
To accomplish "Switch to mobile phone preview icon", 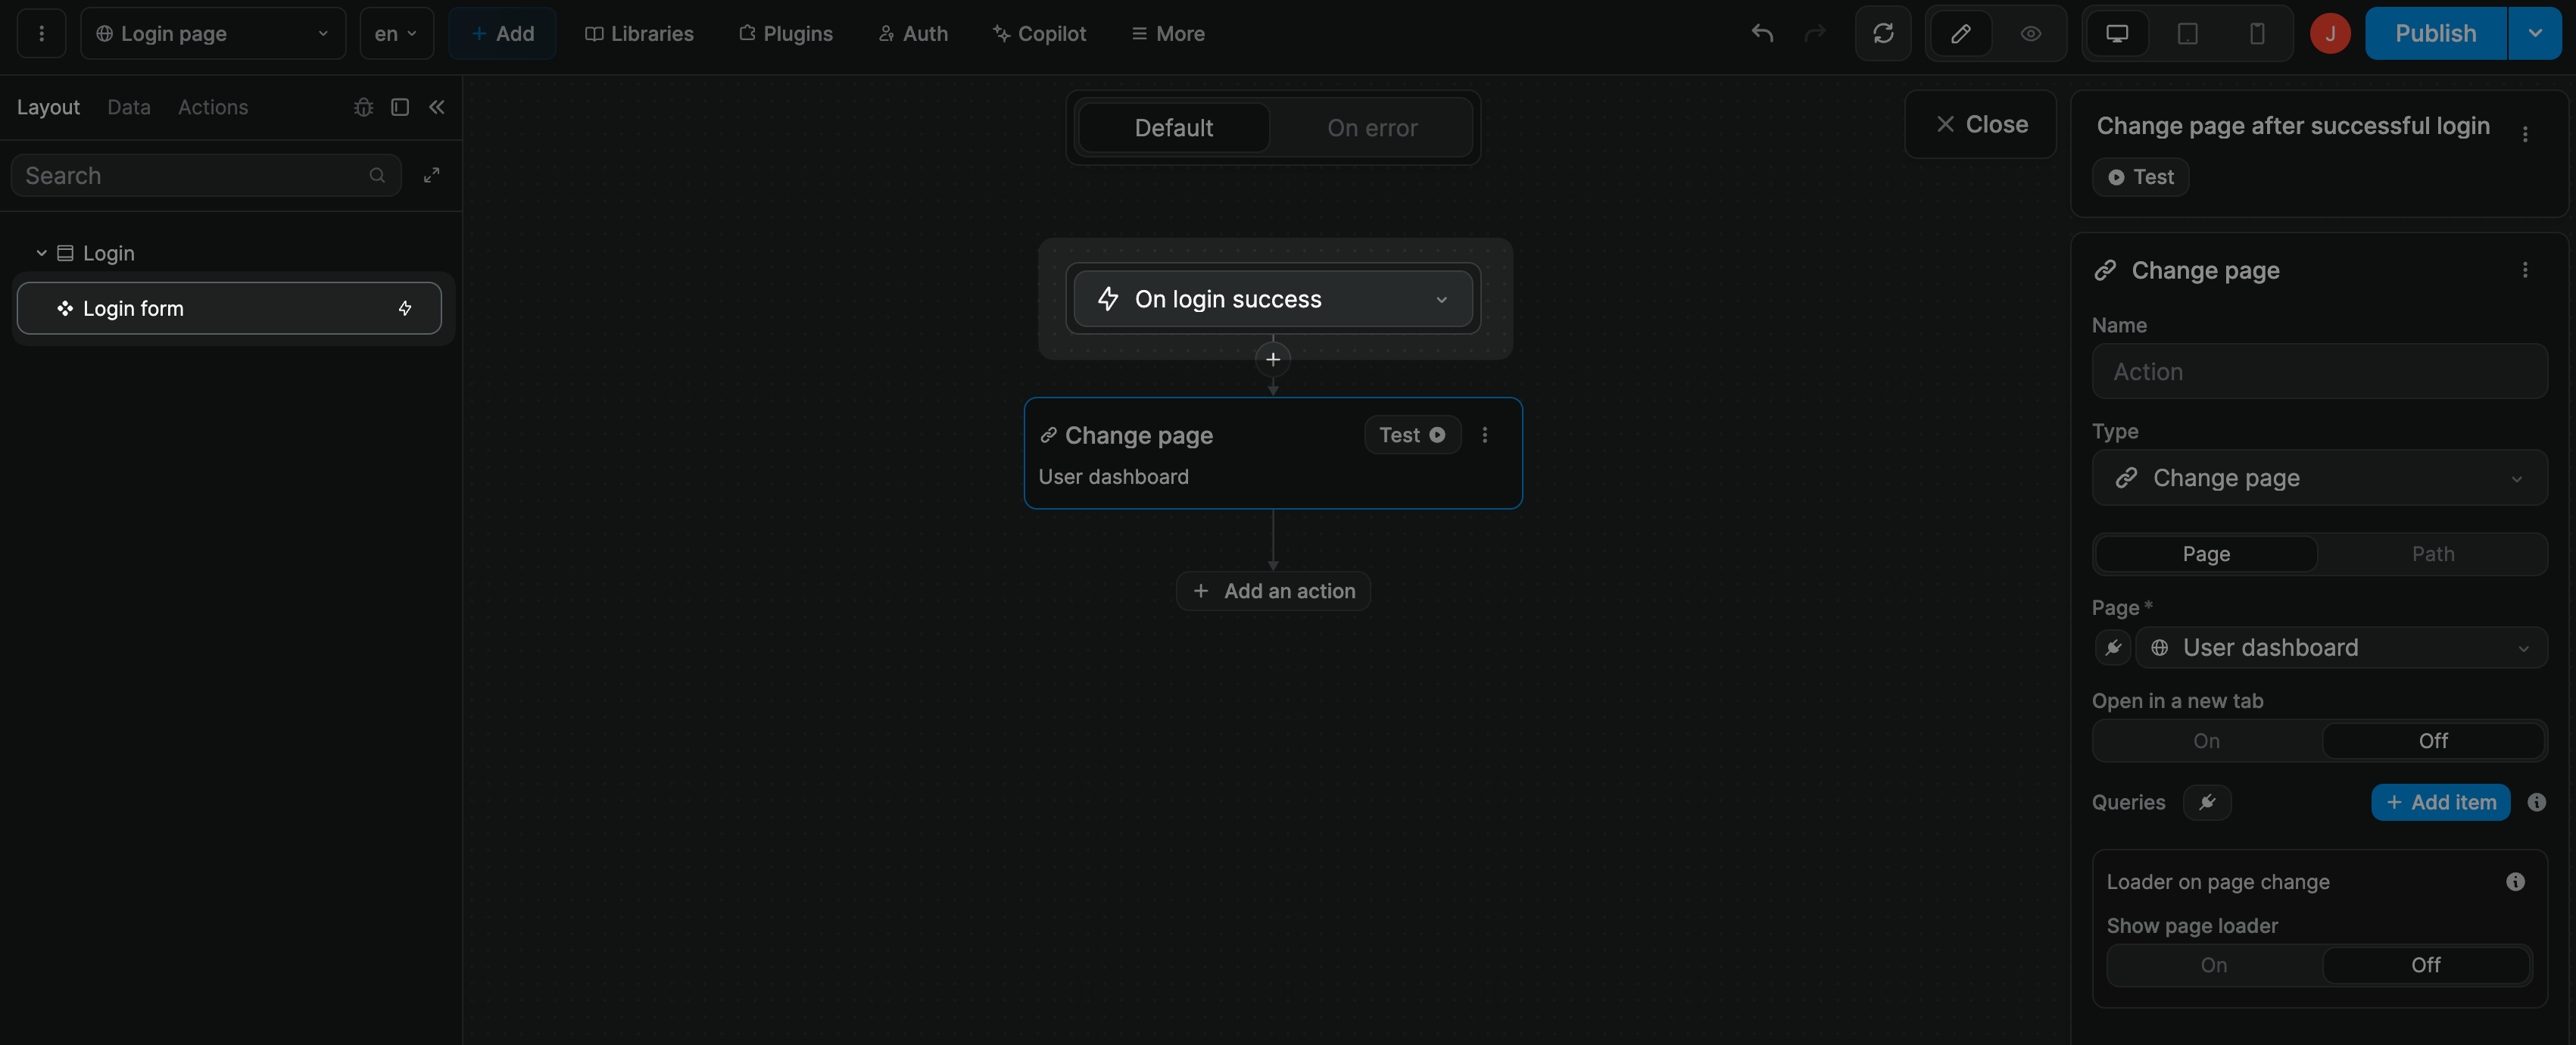I will pos(2257,33).
